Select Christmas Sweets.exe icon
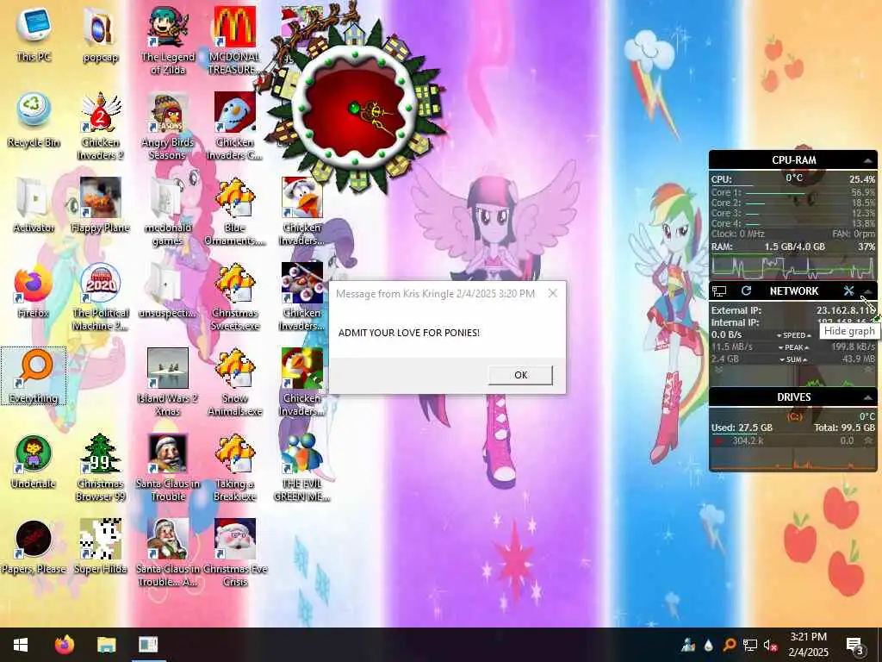 point(234,297)
